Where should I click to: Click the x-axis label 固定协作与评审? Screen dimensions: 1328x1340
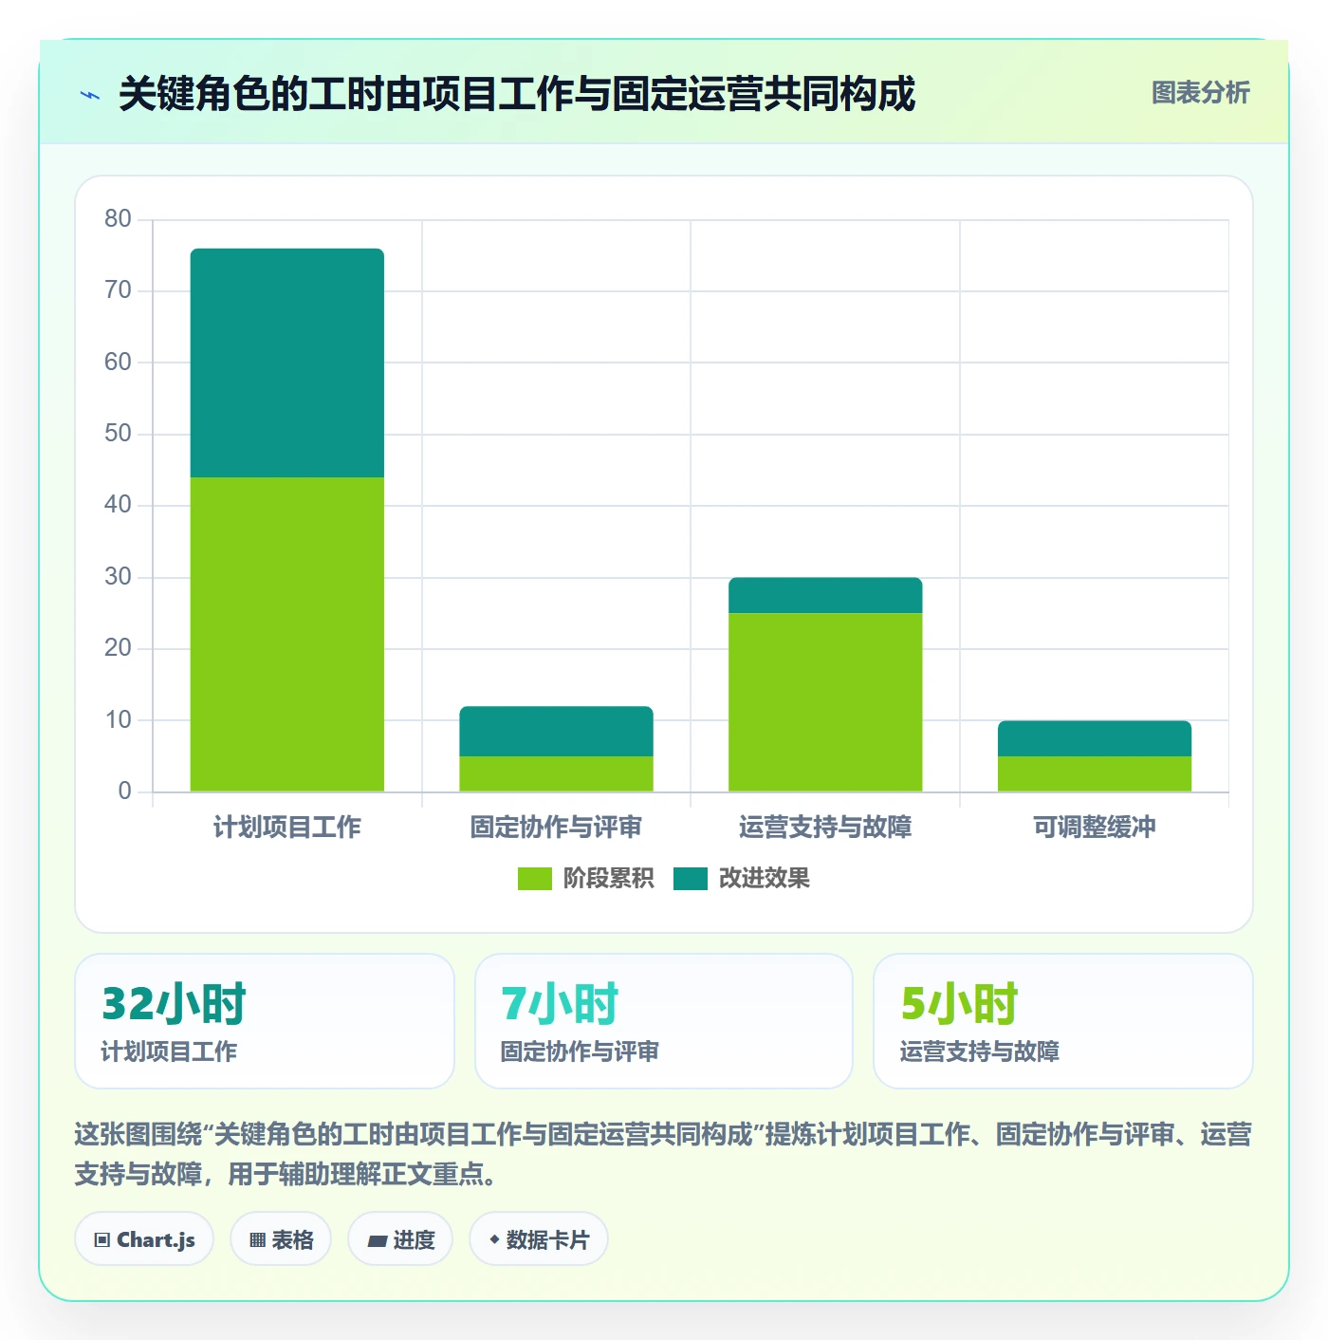[x=556, y=828]
